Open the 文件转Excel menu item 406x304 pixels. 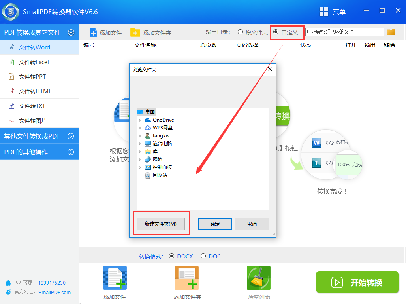coord(39,62)
